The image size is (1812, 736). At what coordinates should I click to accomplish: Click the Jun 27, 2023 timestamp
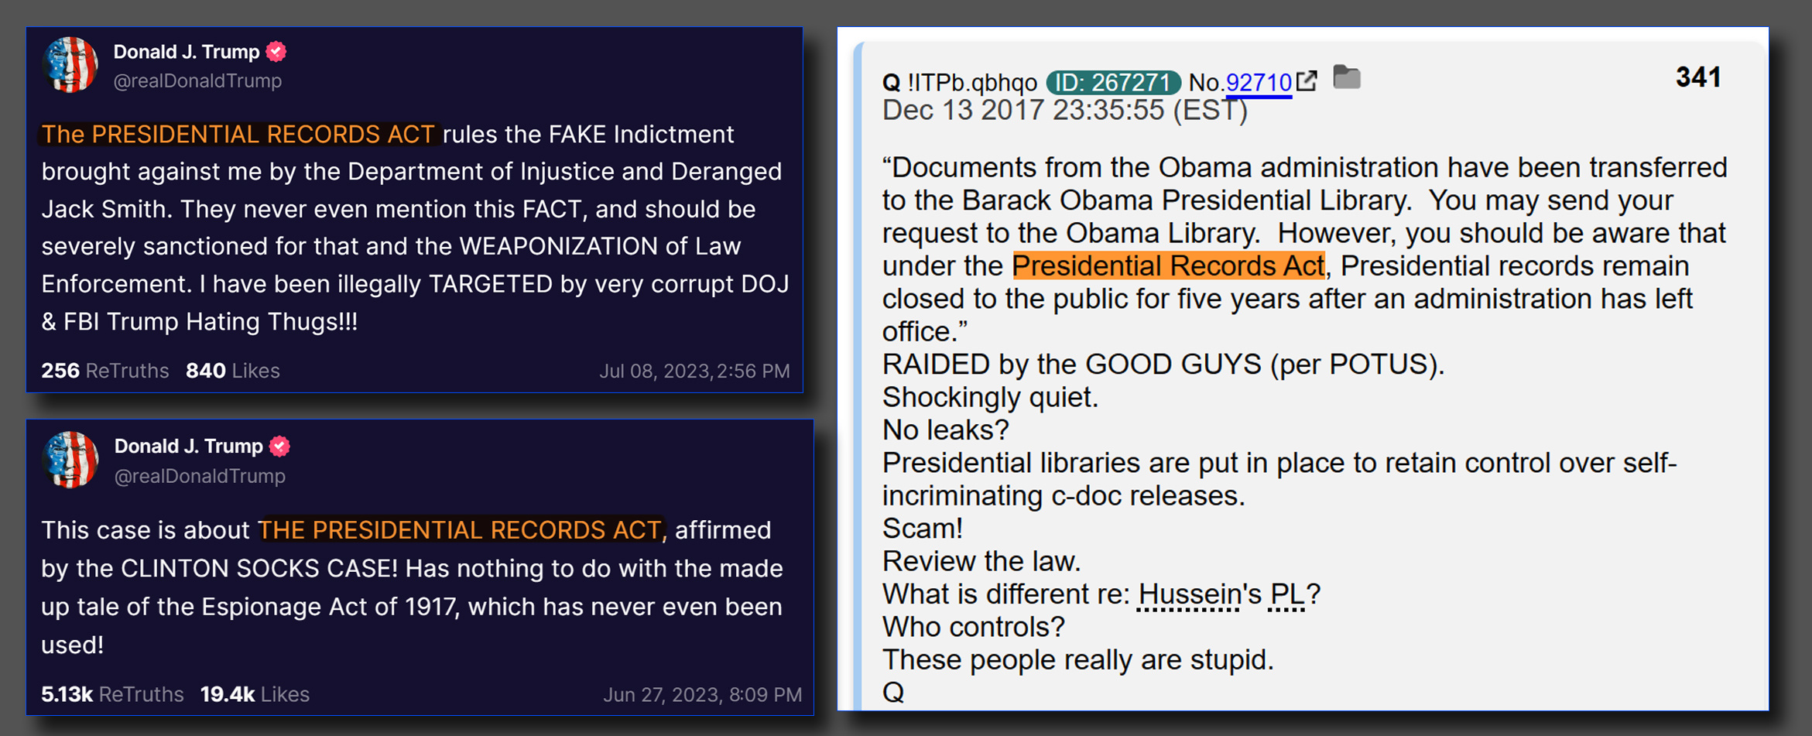click(x=702, y=695)
